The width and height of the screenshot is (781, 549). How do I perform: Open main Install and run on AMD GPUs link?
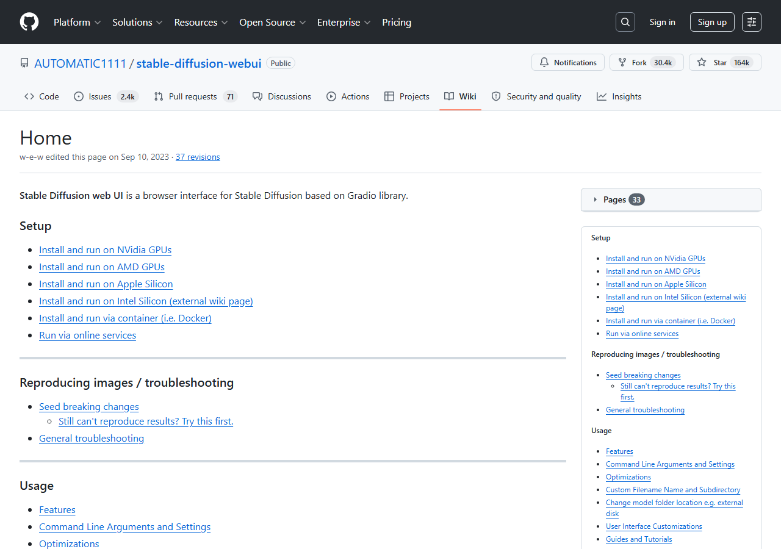[102, 267]
